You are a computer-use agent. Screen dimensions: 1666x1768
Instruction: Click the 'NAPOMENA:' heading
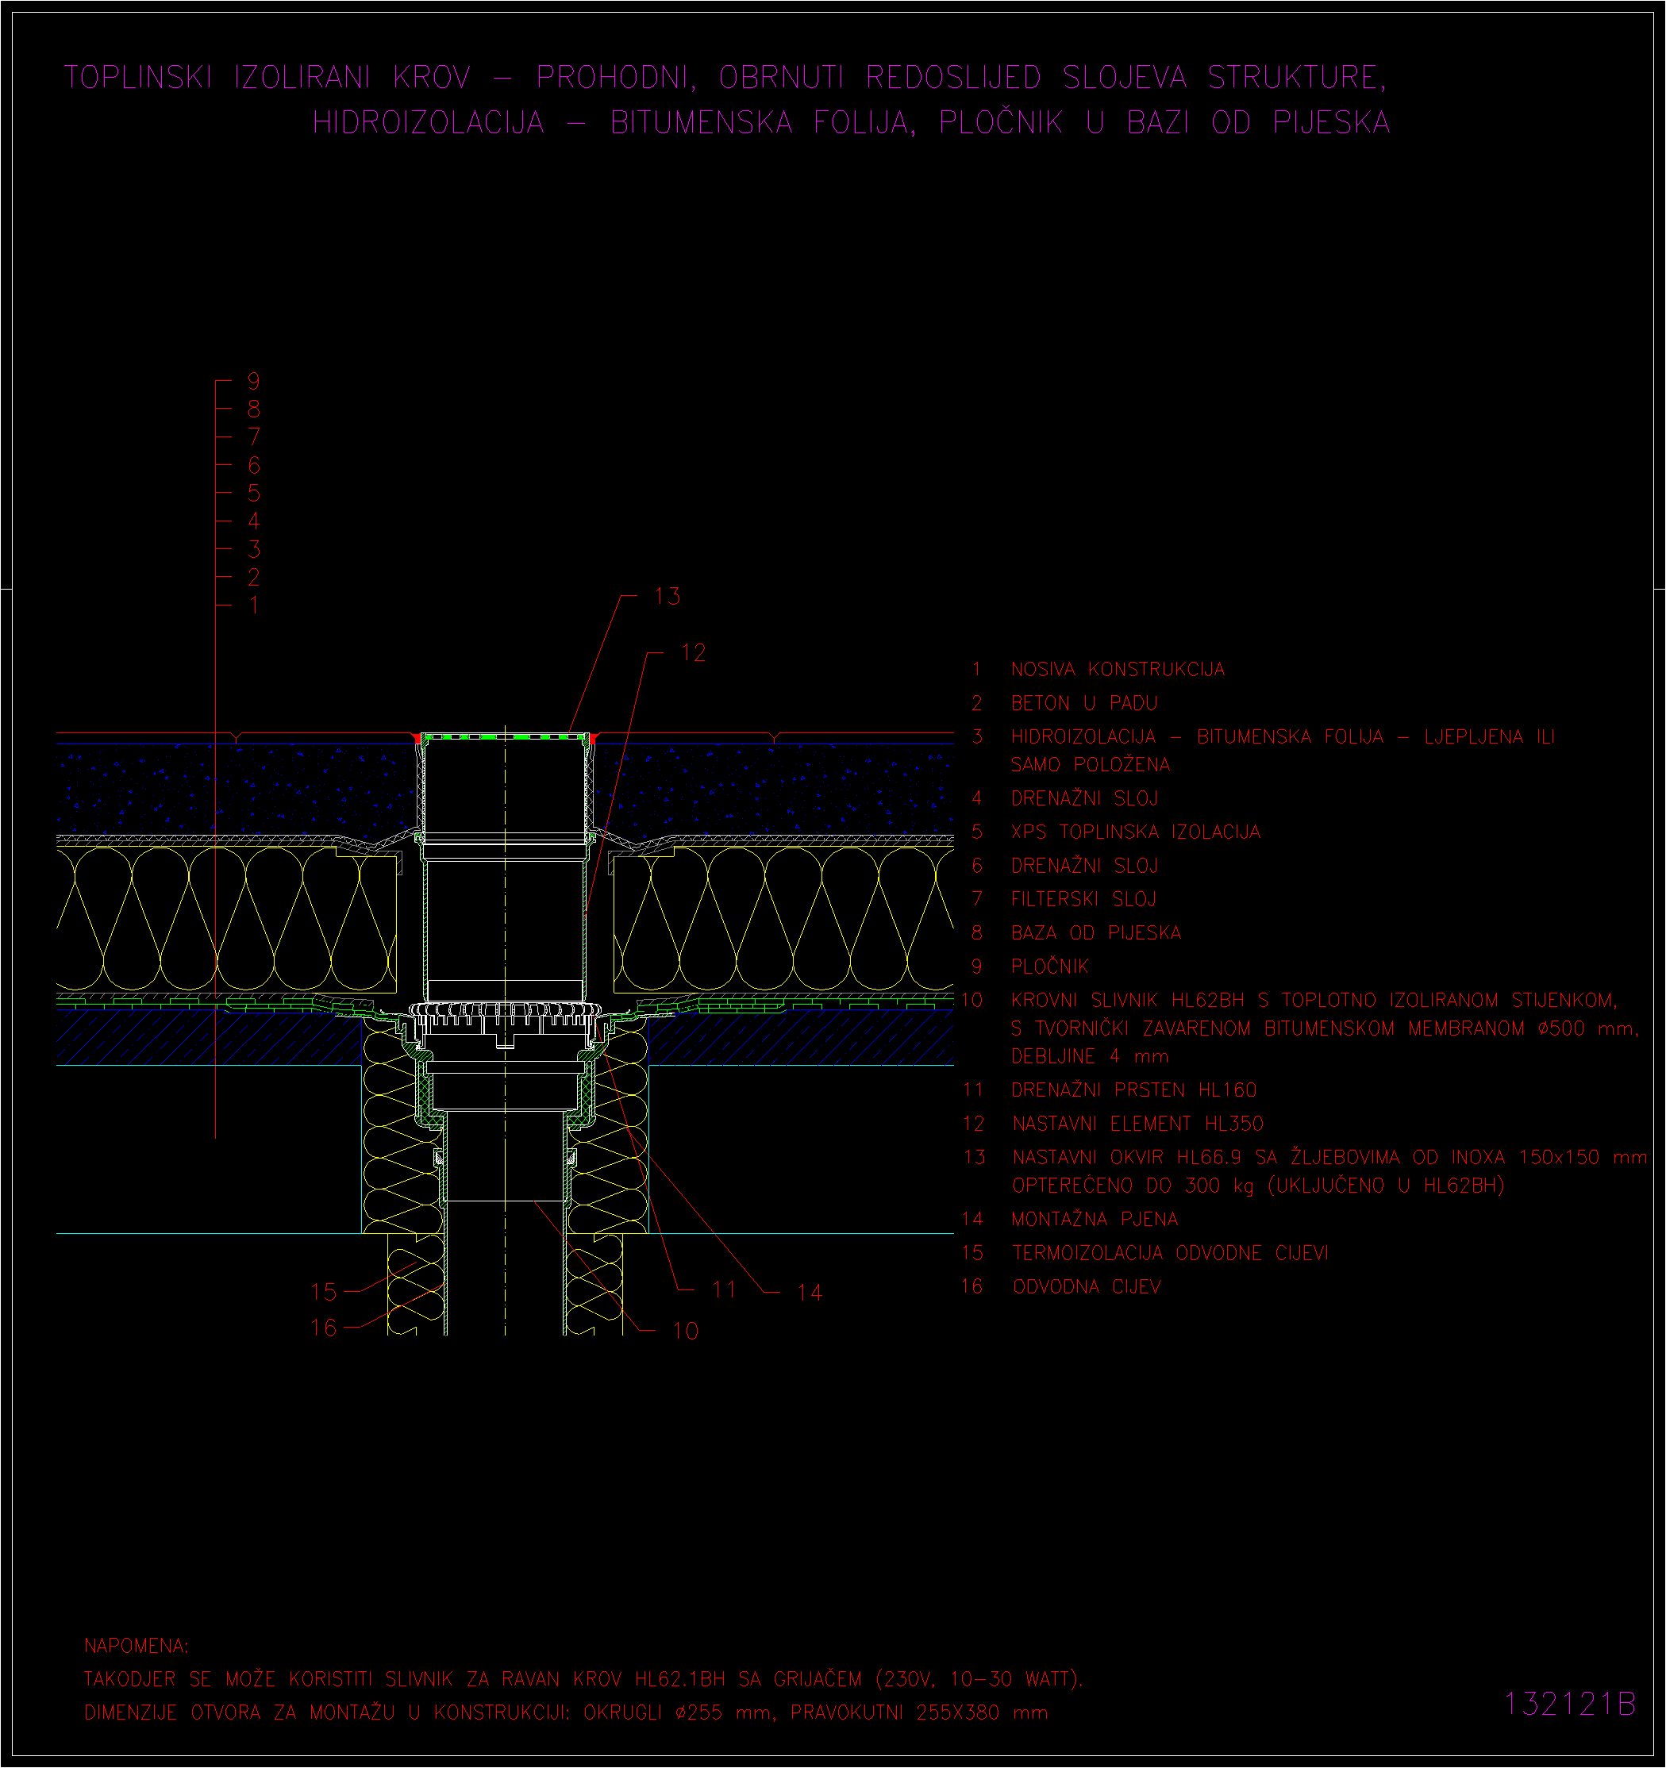[136, 1646]
